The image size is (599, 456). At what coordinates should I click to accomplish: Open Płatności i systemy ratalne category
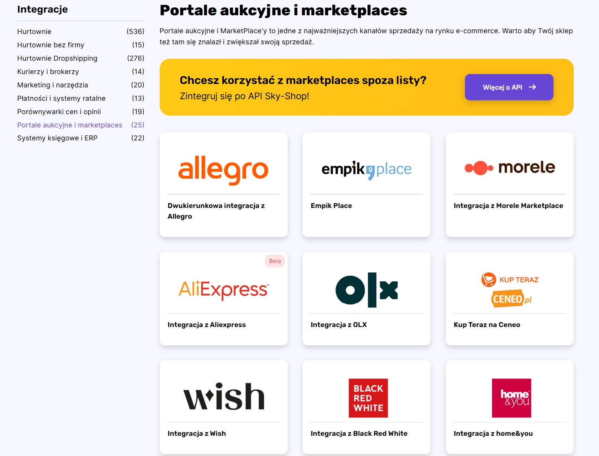coord(61,98)
